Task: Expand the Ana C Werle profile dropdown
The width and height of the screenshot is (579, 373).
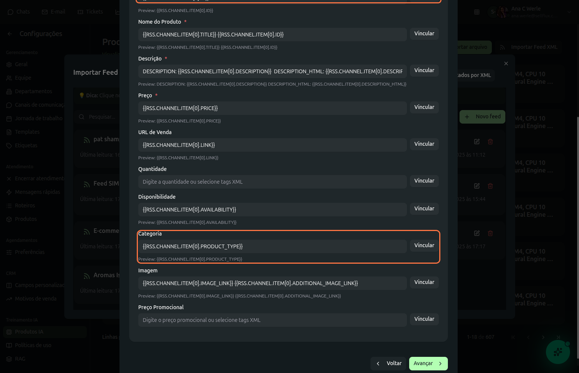Action: [569, 12]
